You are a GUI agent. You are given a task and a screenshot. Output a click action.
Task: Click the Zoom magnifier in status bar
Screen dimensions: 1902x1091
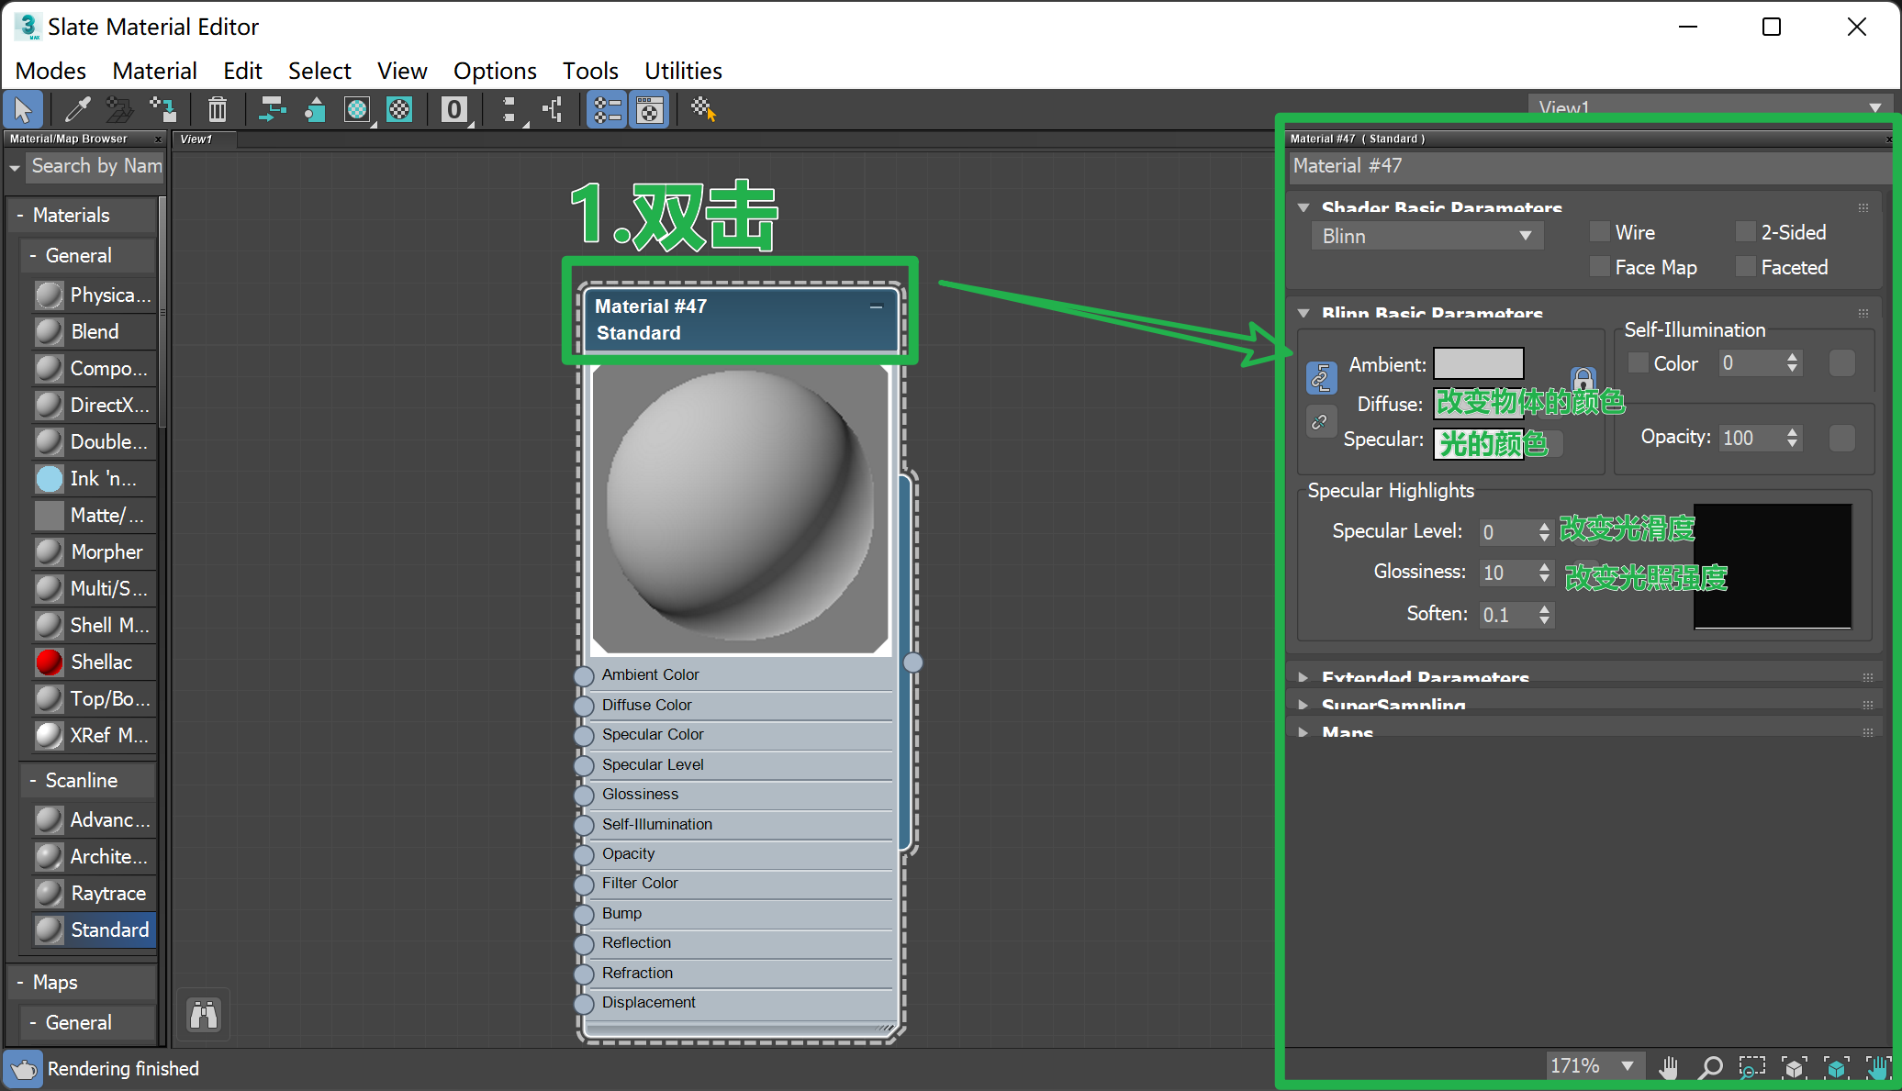[1710, 1067]
